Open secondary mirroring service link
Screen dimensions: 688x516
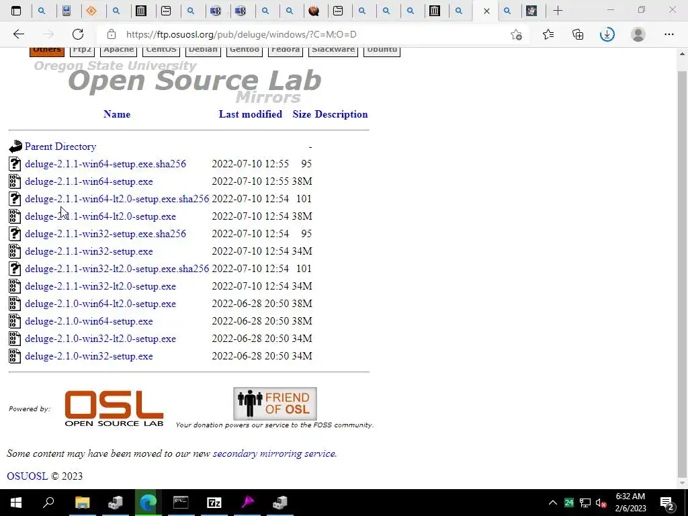click(274, 454)
